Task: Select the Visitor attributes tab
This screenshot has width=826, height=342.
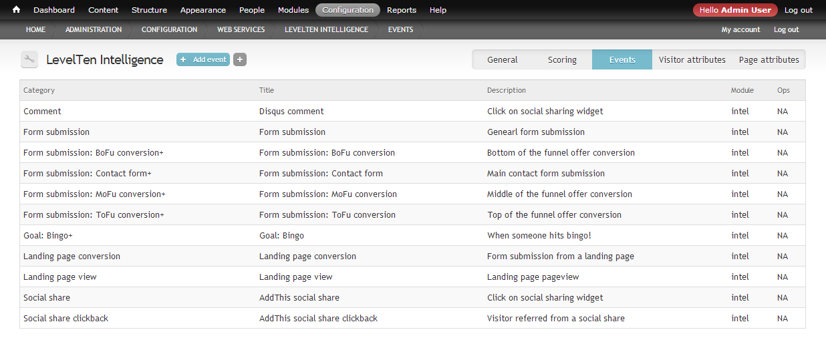Action: (692, 59)
